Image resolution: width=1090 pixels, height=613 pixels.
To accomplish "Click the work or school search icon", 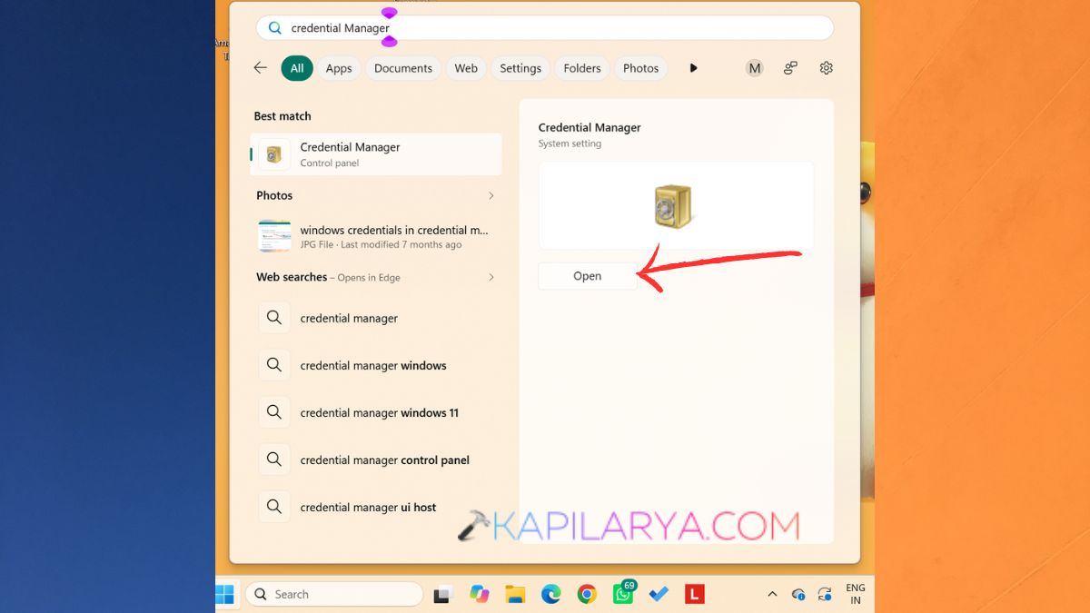I will [x=790, y=68].
